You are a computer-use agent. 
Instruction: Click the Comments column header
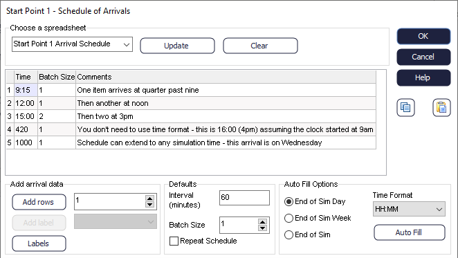pyautogui.click(x=226, y=77)
